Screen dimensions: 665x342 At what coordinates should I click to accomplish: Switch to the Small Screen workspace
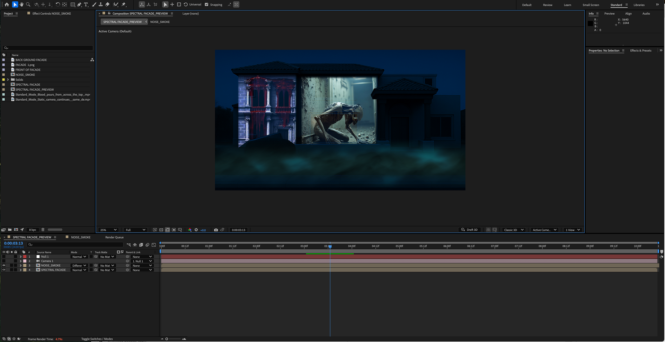591,5
